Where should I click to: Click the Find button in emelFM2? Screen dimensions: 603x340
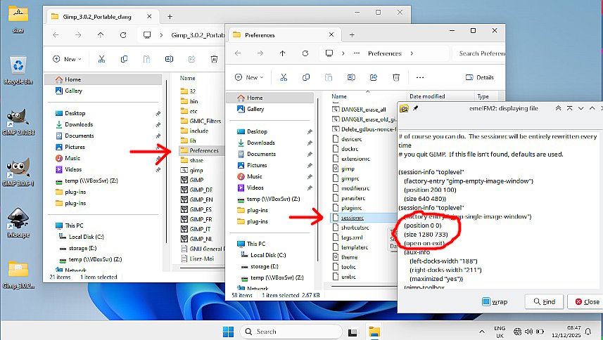(544, 301)
